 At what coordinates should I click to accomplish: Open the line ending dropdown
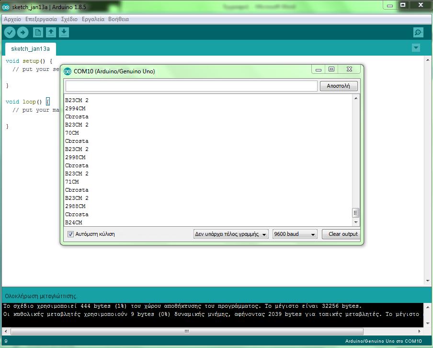coord(231,234)
